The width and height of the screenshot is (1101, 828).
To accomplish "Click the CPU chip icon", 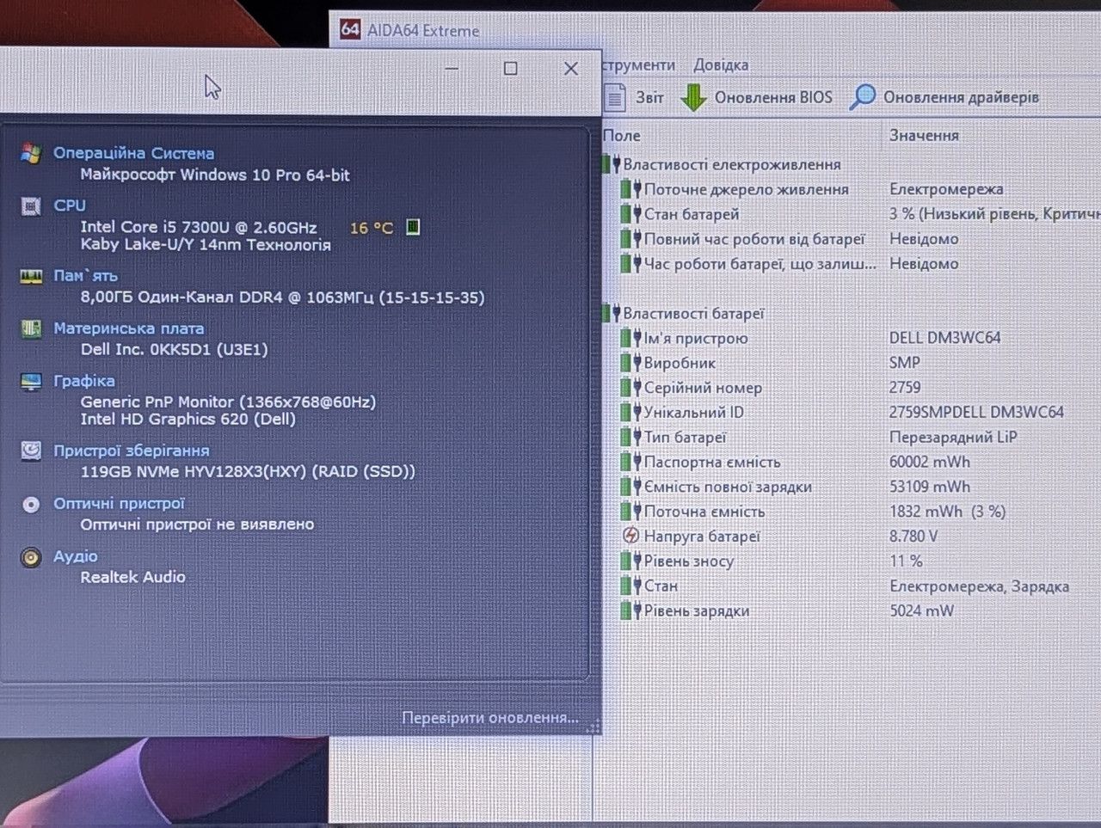I will [x=31, y=206].
